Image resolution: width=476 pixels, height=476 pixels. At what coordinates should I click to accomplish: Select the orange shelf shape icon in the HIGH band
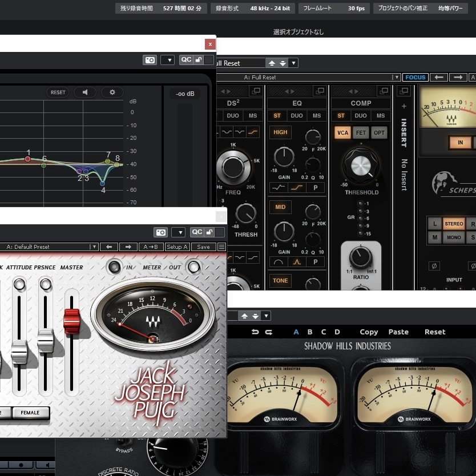click(297, 187)
